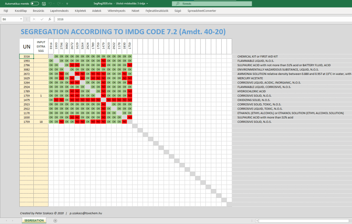This screenshot has width=352, height=224.
Task: Select the SEGREGATION sheet tab
Action: (x=34, y=220)
